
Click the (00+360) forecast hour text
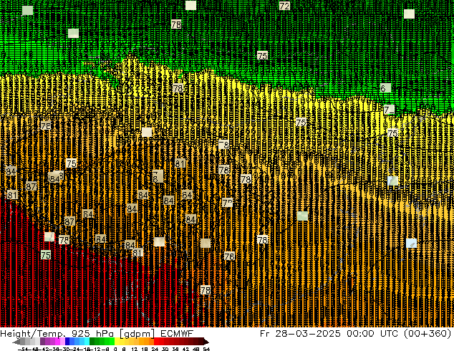(x=428, y=333)
